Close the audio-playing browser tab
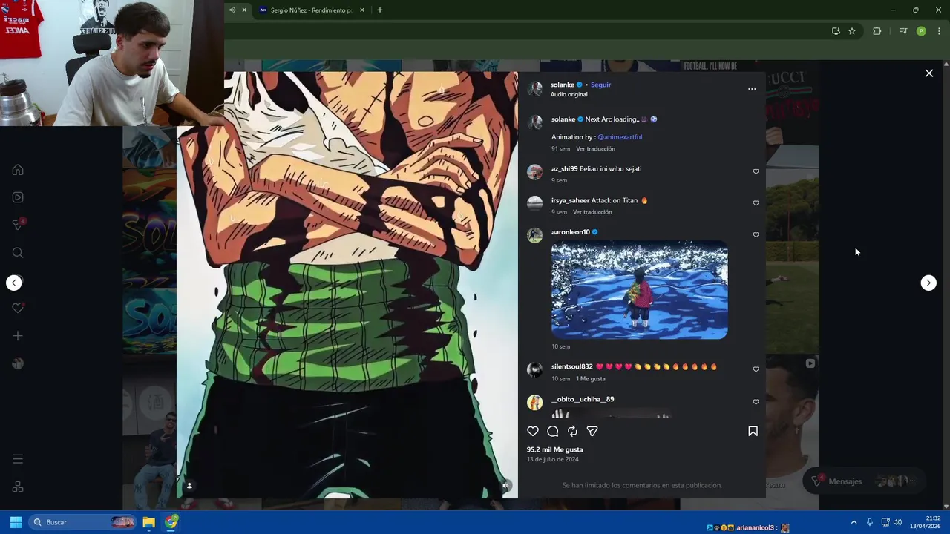 pyautogui.click(x=244, y=10)
